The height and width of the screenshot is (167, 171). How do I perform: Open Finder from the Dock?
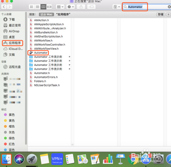point(6,159)
